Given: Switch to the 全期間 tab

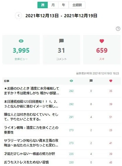Looking at the screenshot, I should coord(77,5).
